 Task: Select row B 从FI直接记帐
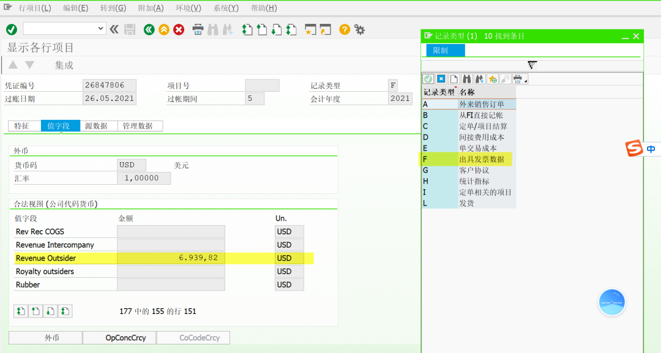click(x=469, y=116)
